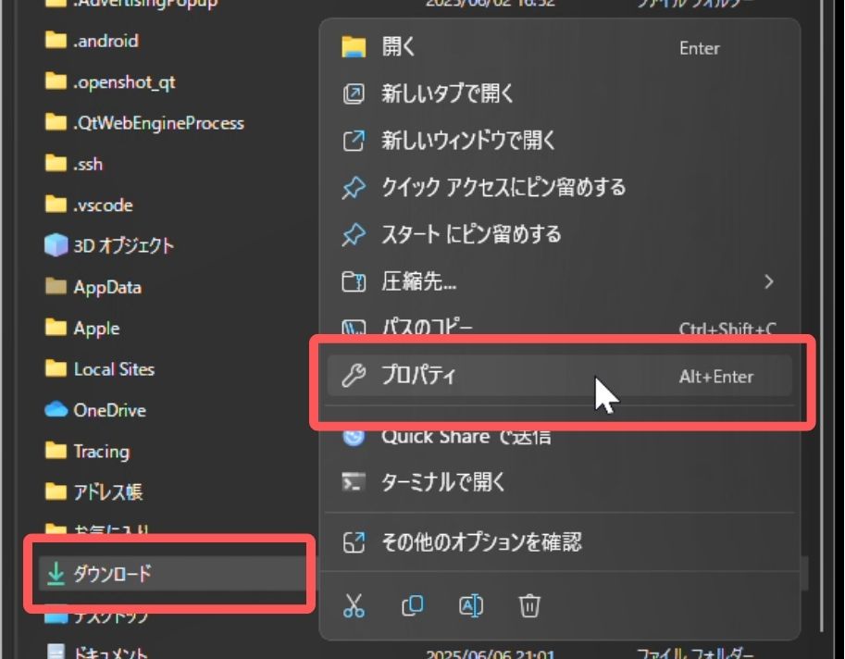Select the ダウンロード folder row
The image size is (845, 659).
170,573
